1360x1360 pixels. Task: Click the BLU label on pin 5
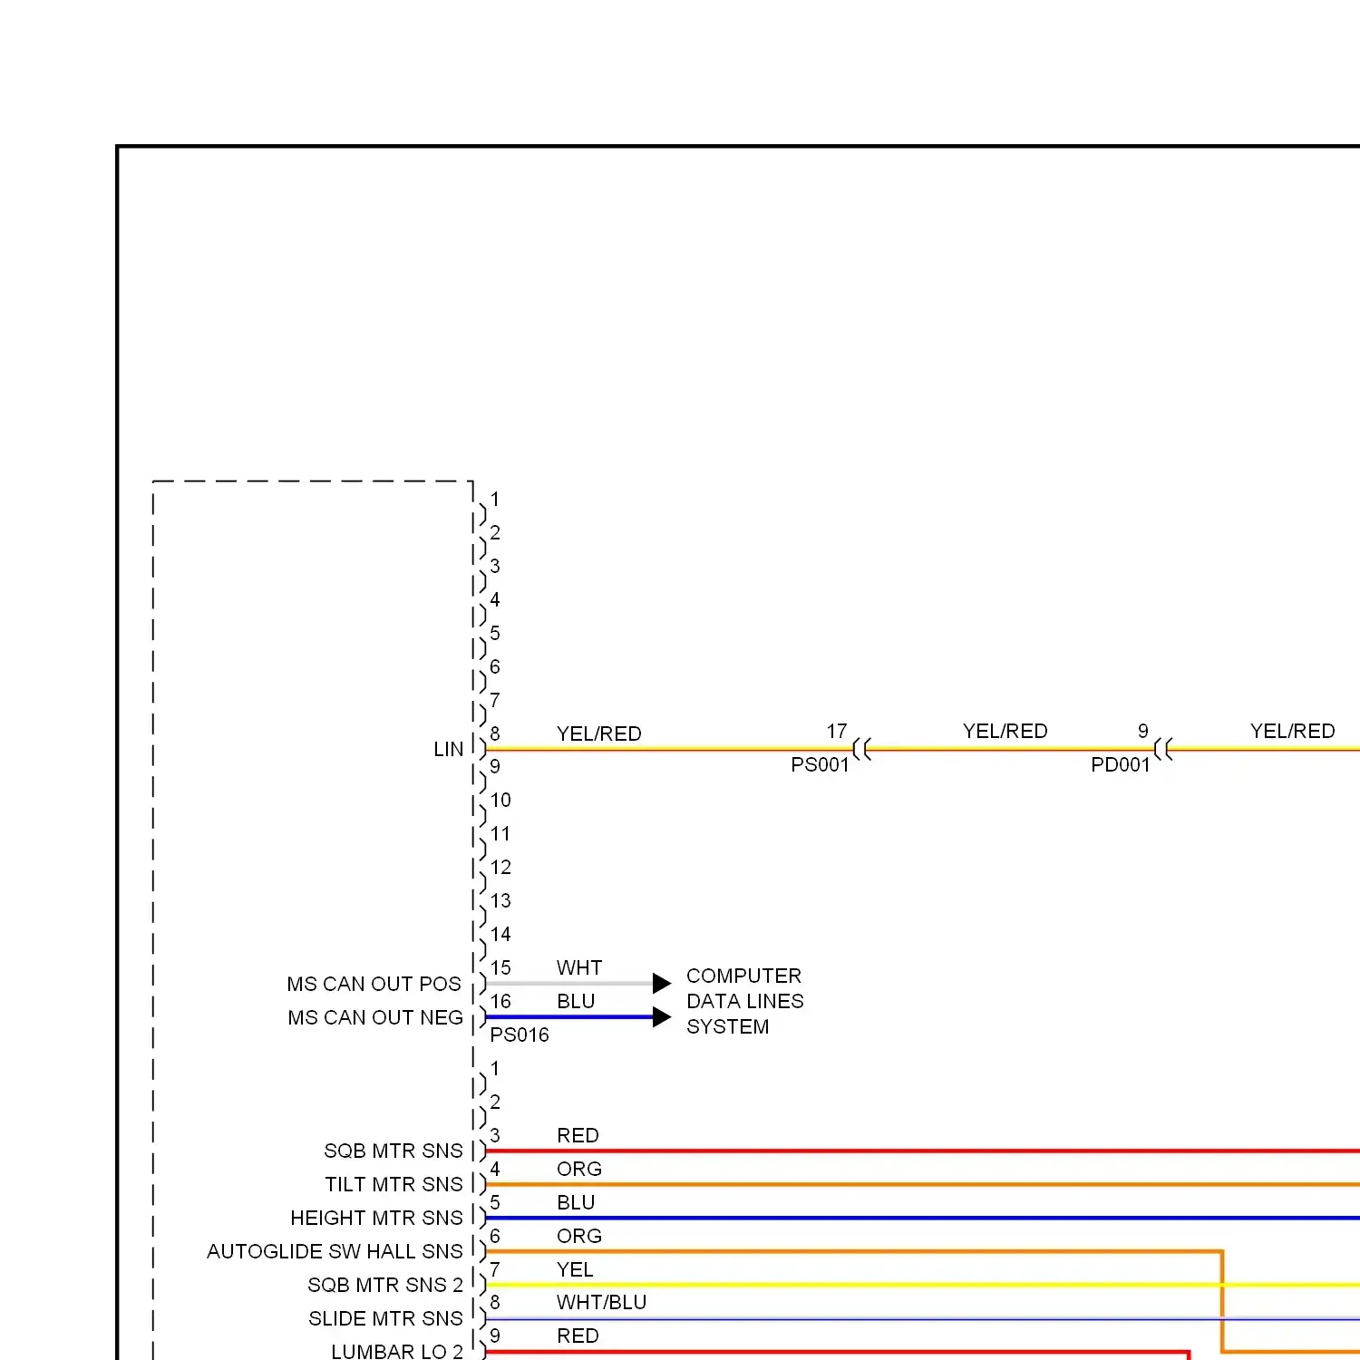[576, 1202]
